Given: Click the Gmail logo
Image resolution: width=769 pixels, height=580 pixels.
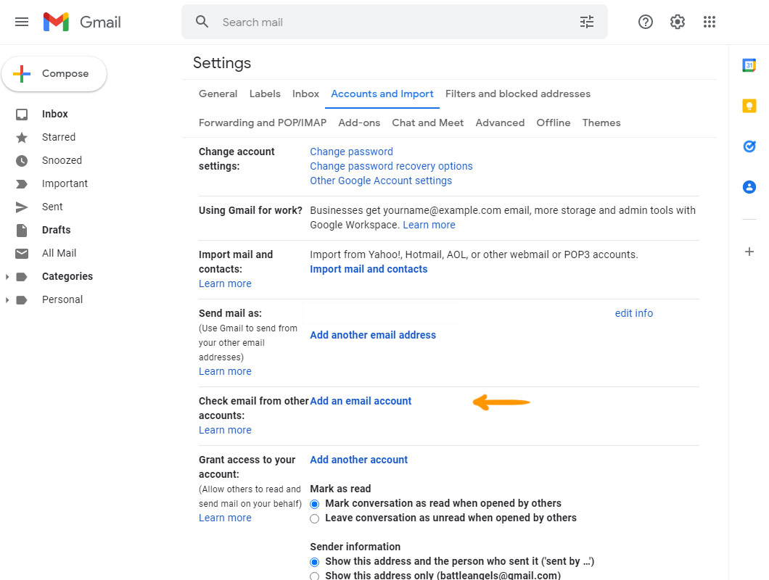Looking at the screenshot, I should [82, 22].
